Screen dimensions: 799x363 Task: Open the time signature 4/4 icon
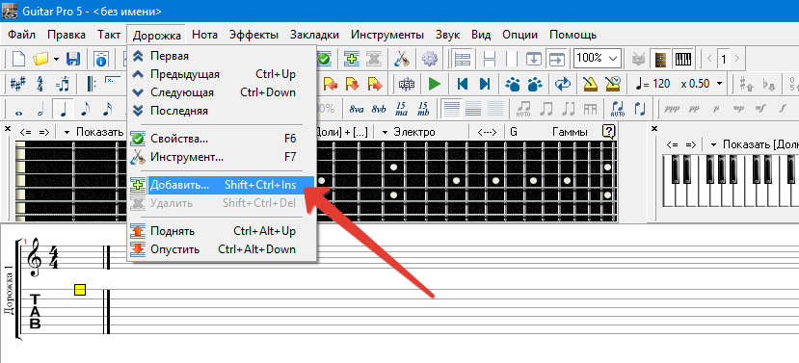tap(40, 84)
